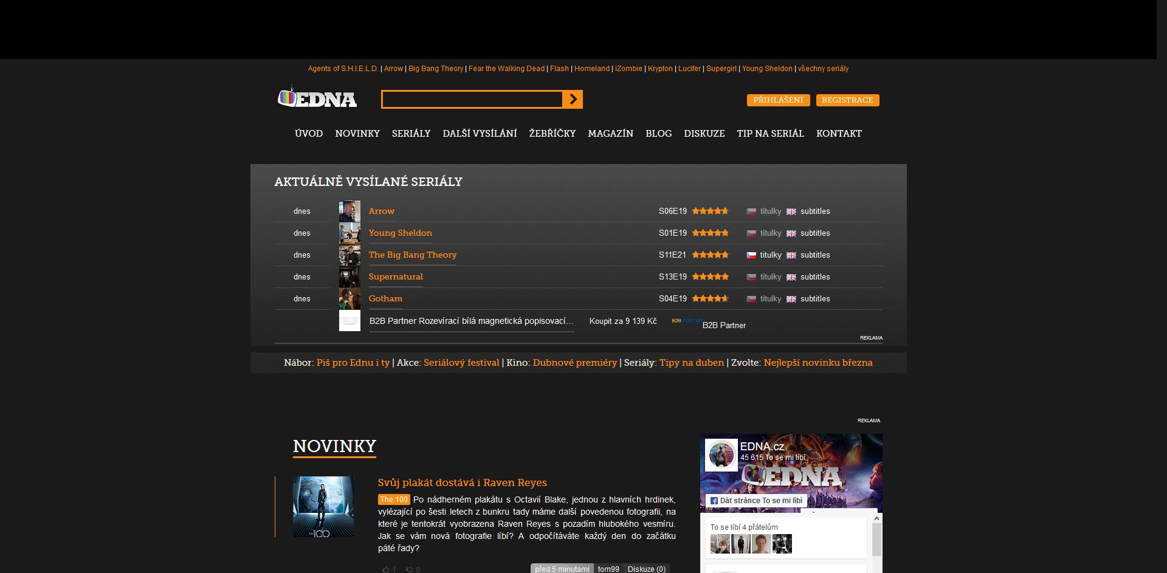Click the EDNA logo in the header

coord(317,97)
